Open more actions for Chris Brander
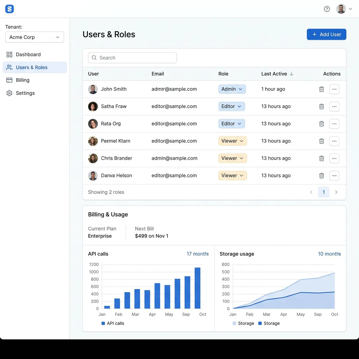Viewport: 359px width, 359px height. (x=334, y=158)
